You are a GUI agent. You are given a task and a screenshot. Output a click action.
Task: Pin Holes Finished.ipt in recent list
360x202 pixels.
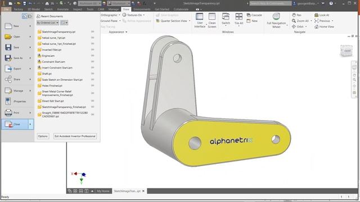point(93,86)
